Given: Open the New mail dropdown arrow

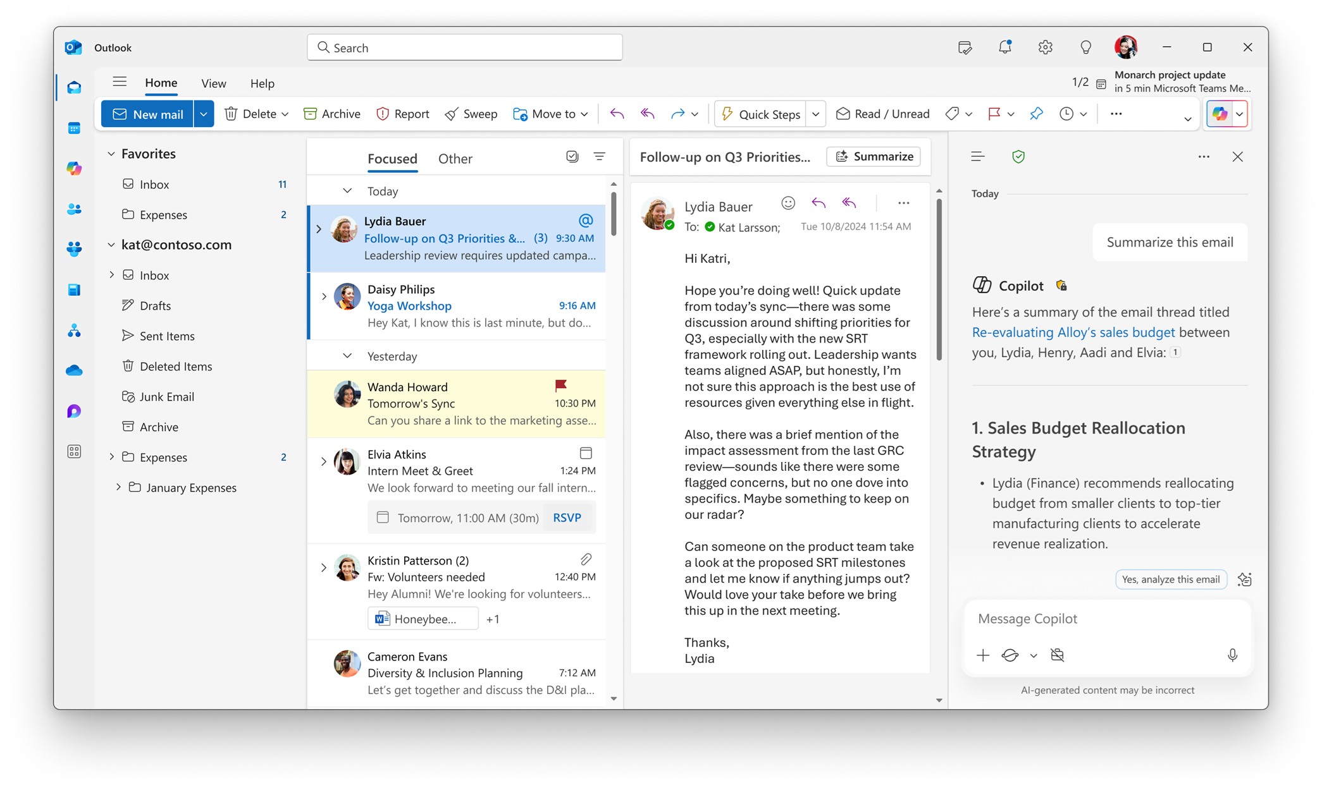Looking at the screenshot, I should click(x=204, y=114).
